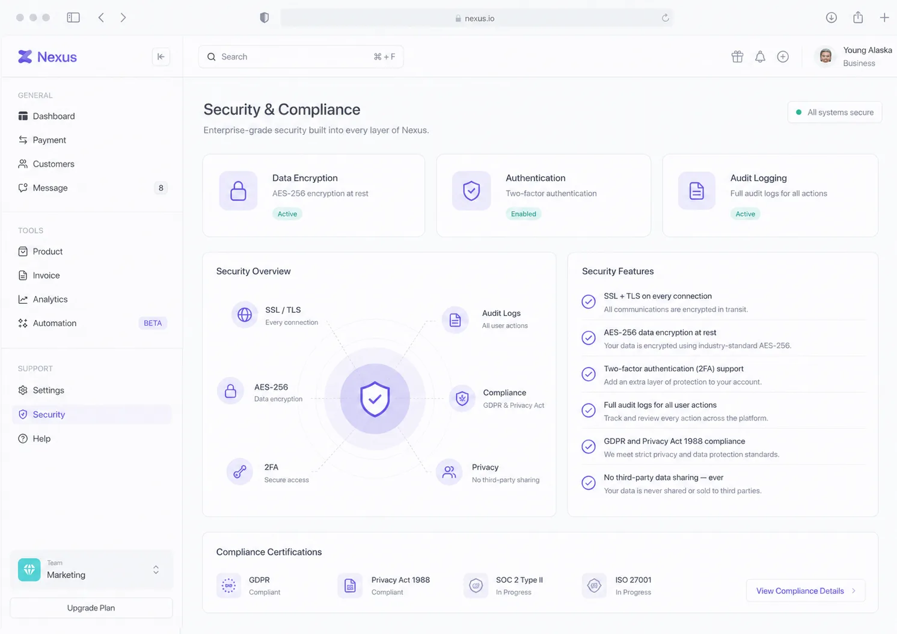Click the Audit Logging document icon
897x634 pixels.
pos(697,191)
